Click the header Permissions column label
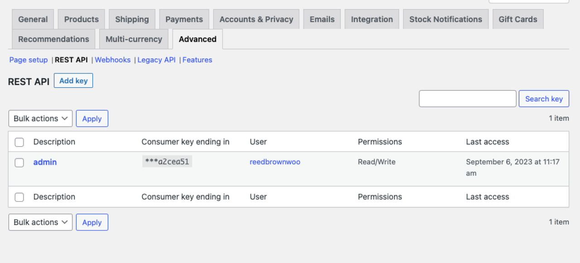 (380, 142)
